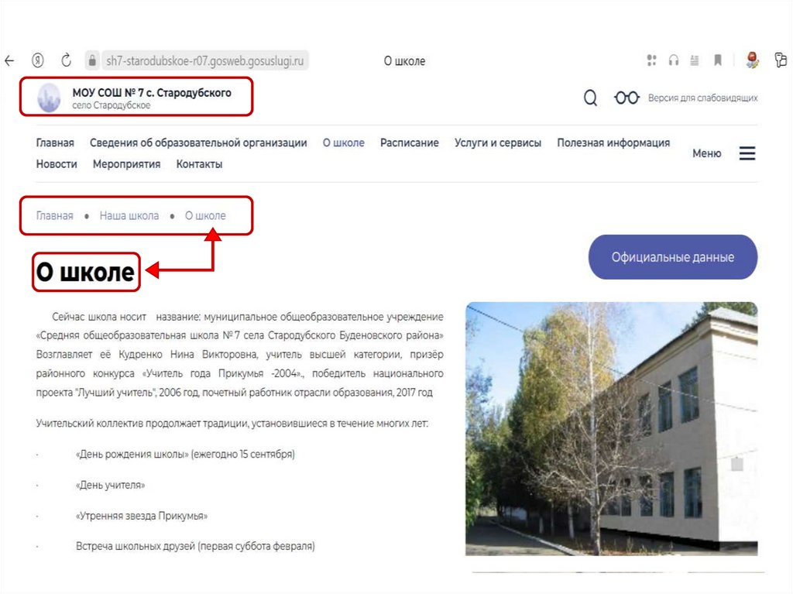Select Расписание in the navigation
Image resolution: width=793 pixels, height=594 pixels.
409,143
